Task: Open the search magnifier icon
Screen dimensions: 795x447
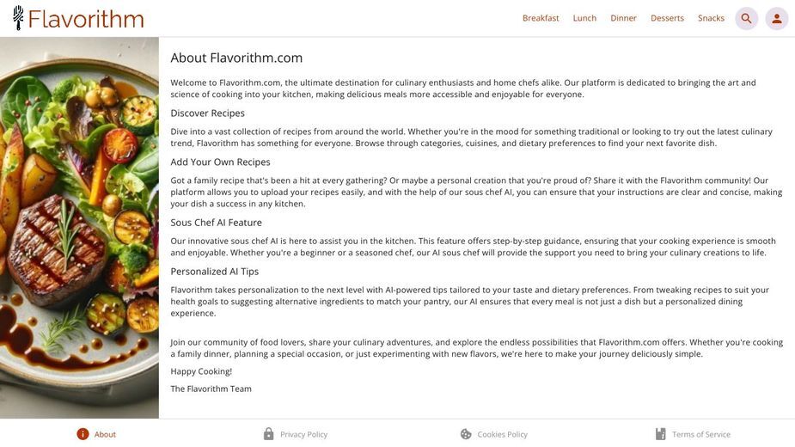Action: point(746,18)
